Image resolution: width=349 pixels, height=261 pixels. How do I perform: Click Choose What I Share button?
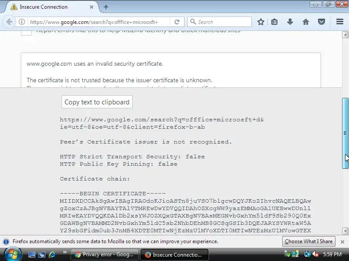309,241
